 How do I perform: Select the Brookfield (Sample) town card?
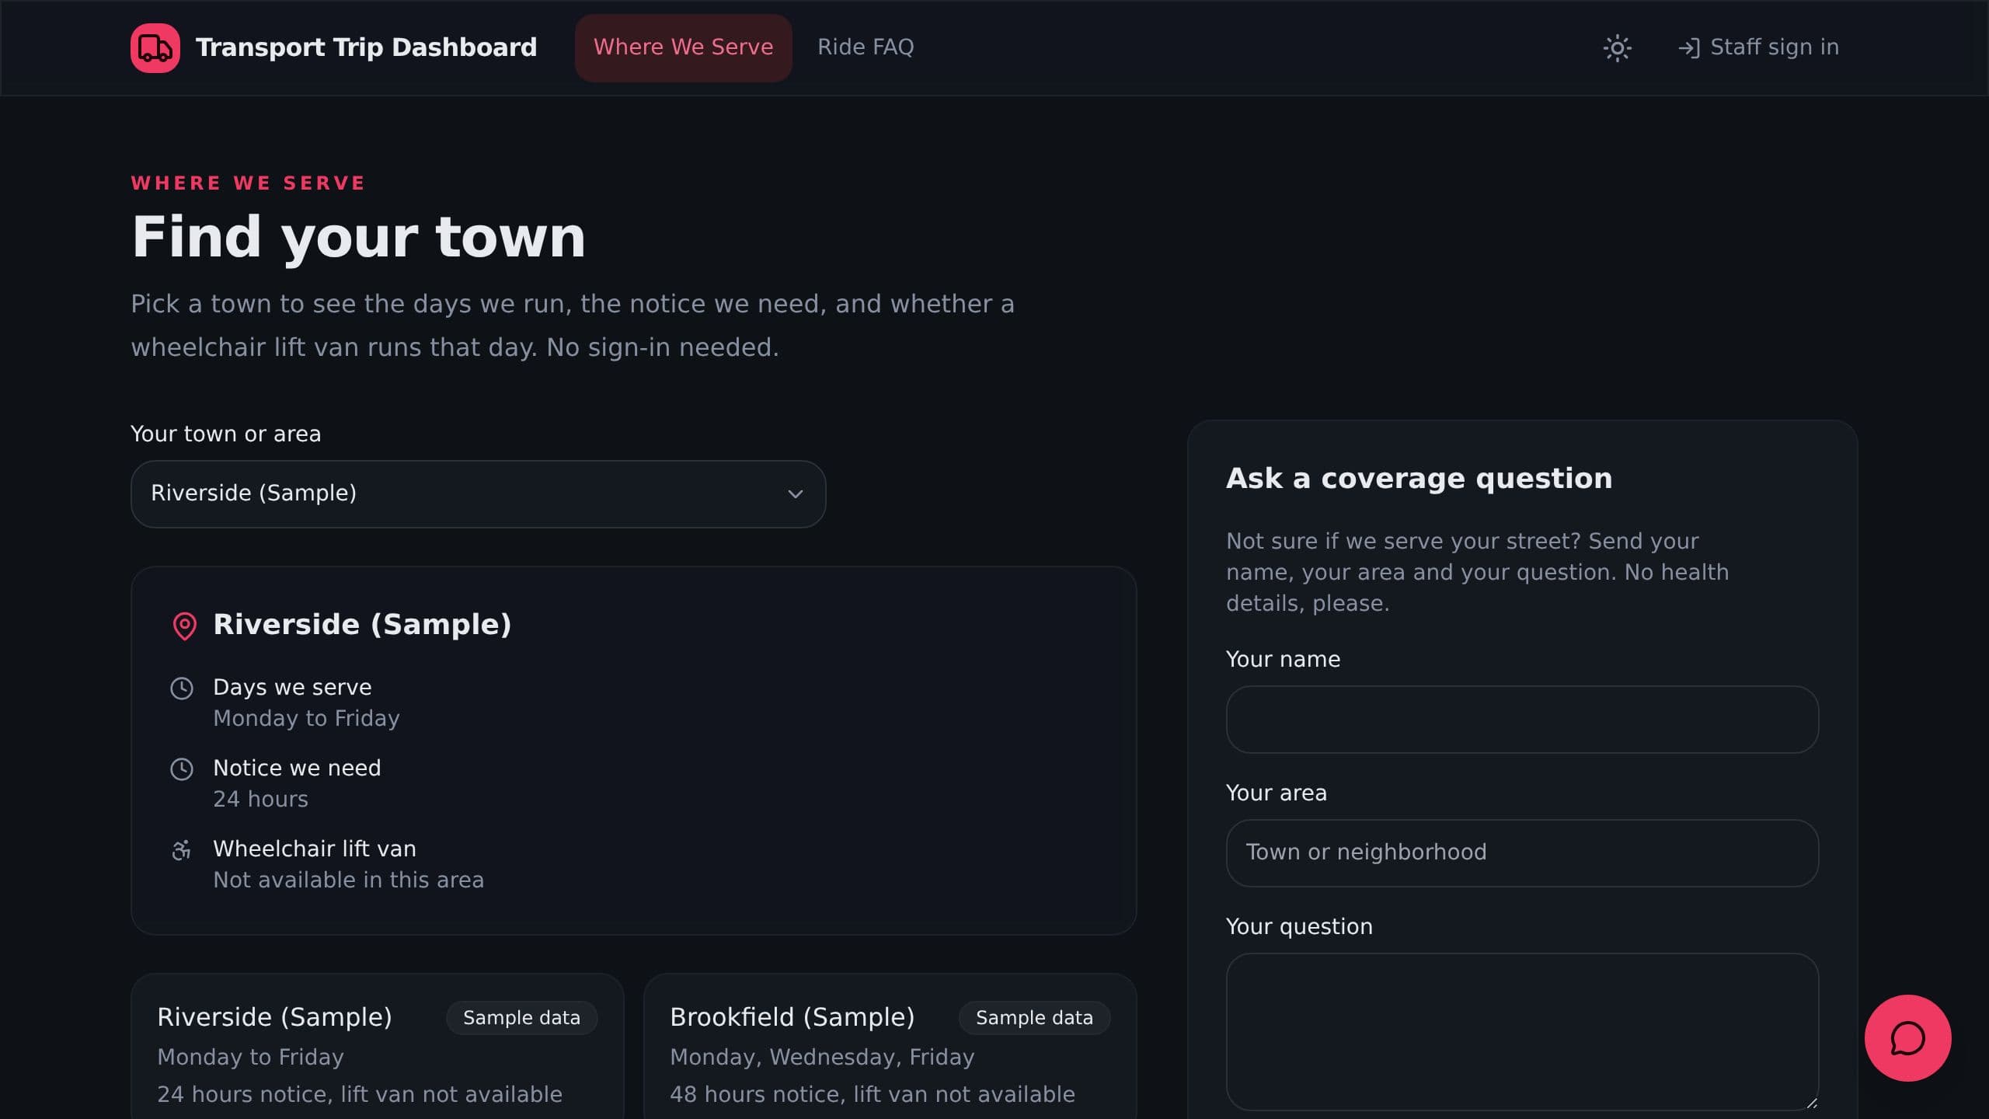coord(890,1046)
